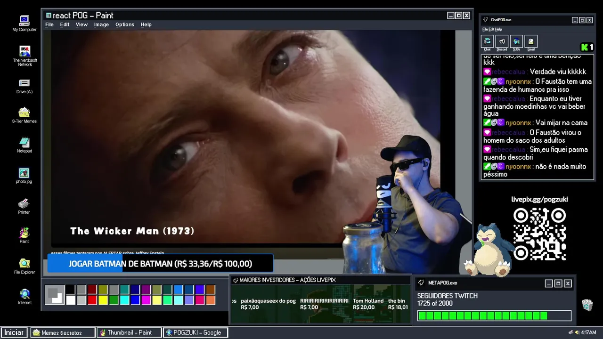Pick the brown color swatch
This screenshot has width=603, height=339.
[211, 290]
